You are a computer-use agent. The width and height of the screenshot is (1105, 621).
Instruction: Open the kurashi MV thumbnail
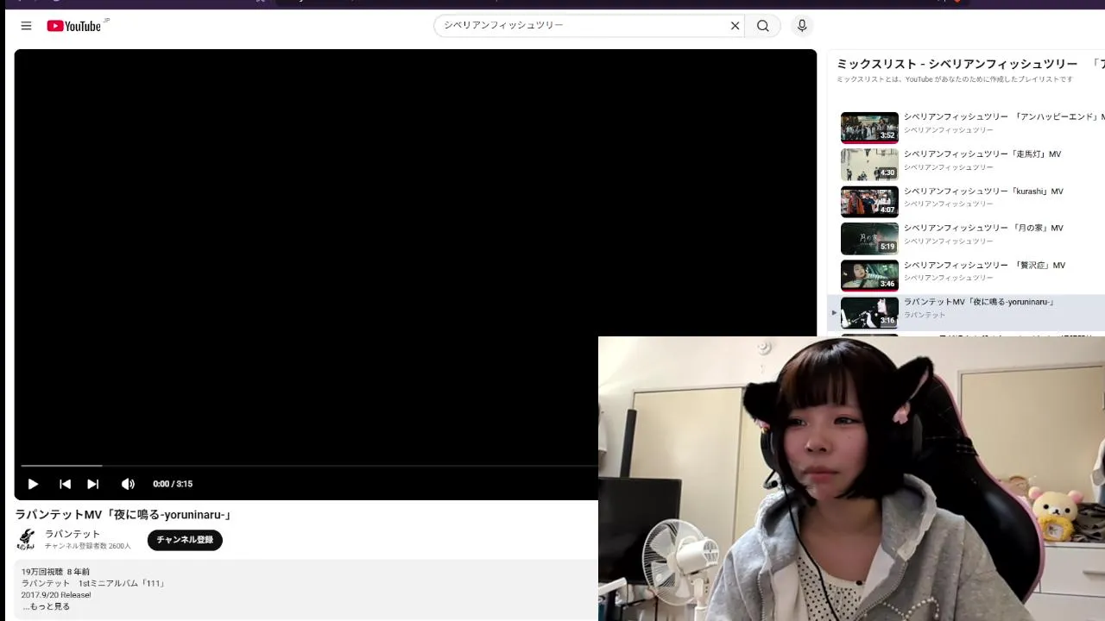pos(869,202)
